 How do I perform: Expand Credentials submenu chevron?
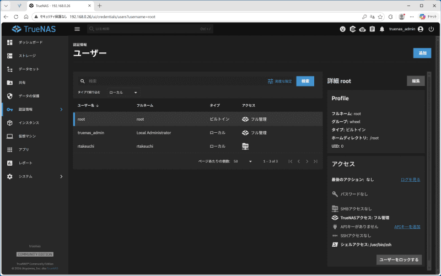(x=61, y=109)
